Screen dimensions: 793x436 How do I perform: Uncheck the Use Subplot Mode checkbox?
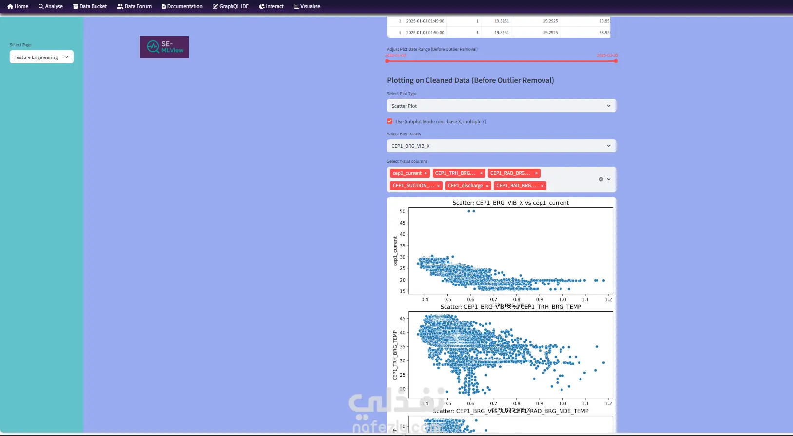390,121
